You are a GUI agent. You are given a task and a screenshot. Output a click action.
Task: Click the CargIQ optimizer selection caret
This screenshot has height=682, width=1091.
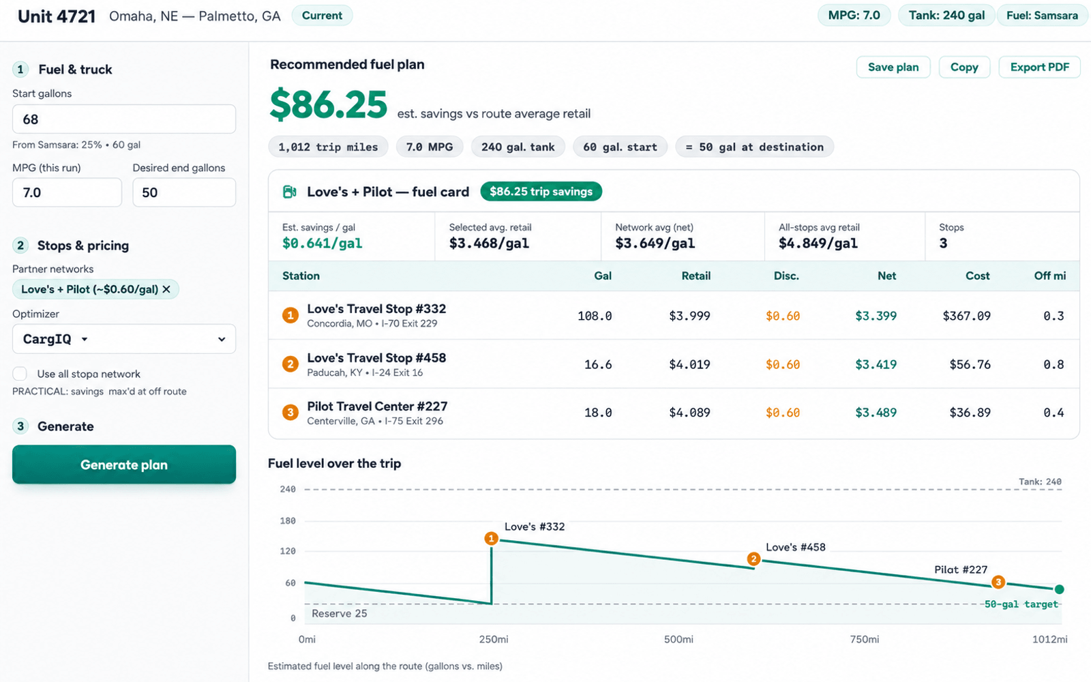85,339
